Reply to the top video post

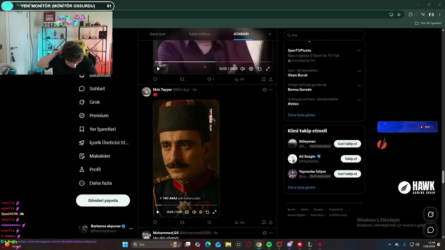[x=155, y=79]
